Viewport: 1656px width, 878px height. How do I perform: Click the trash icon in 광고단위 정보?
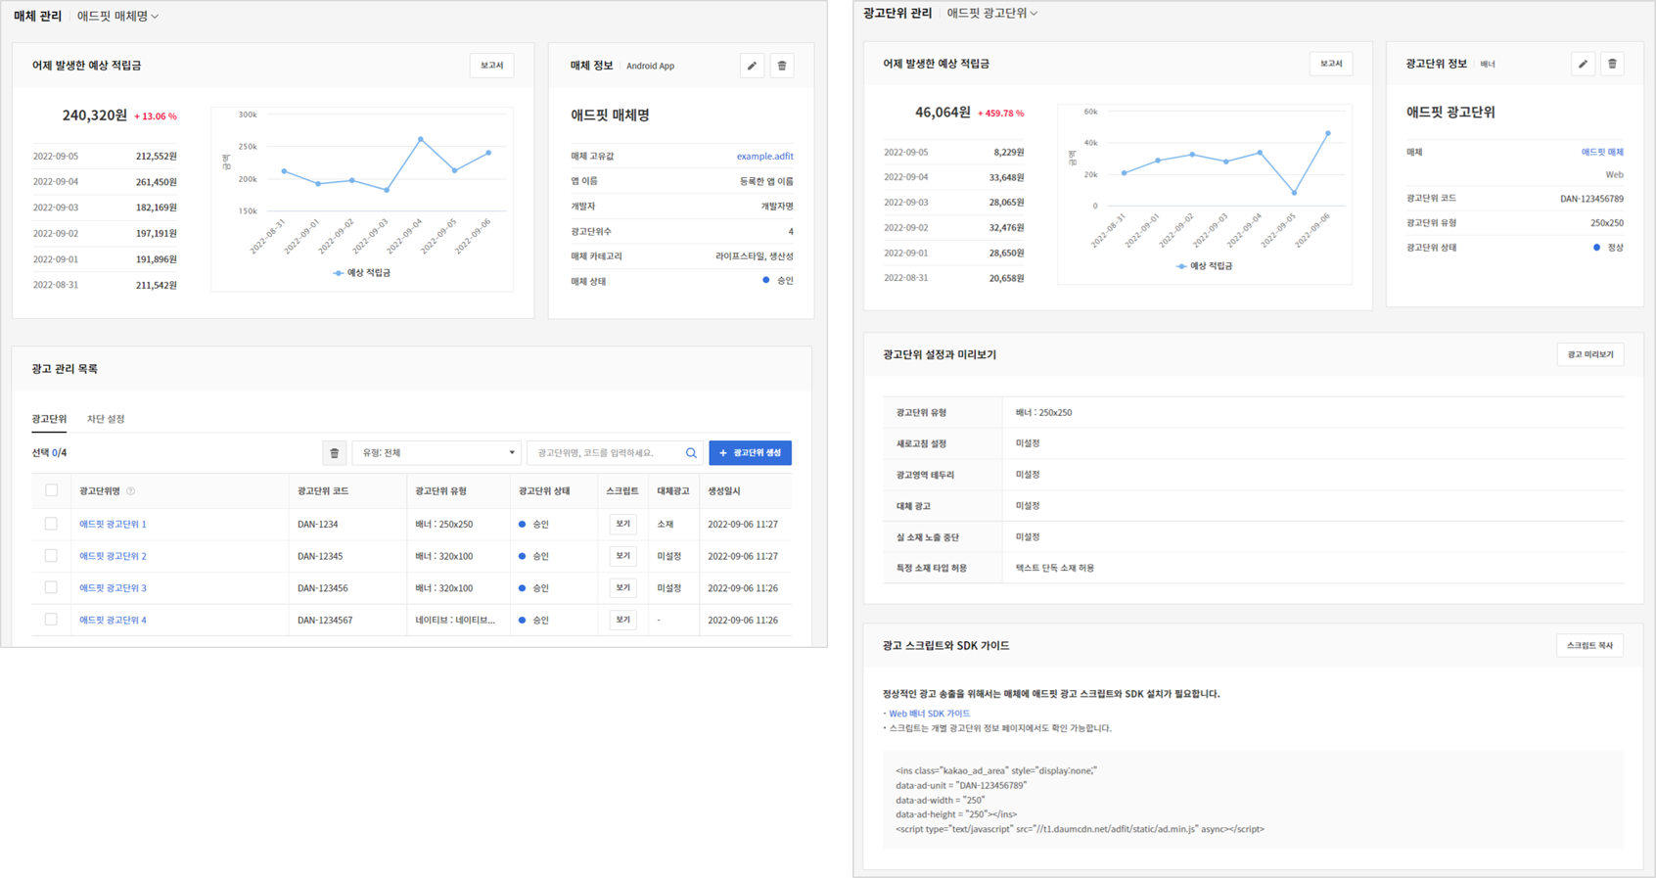(1612, 64)
